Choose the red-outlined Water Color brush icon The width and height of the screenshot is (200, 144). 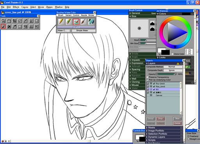[76, 22]
